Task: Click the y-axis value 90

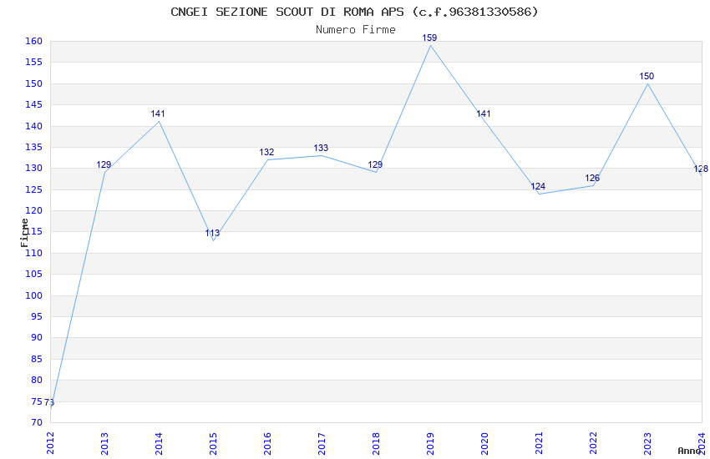Action: (37, 338)
